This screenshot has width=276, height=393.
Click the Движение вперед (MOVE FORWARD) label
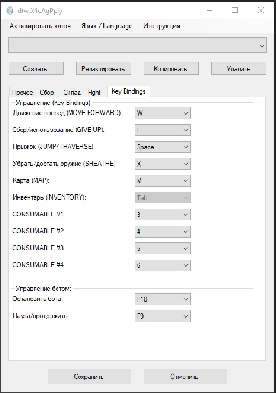coord(67,113)
